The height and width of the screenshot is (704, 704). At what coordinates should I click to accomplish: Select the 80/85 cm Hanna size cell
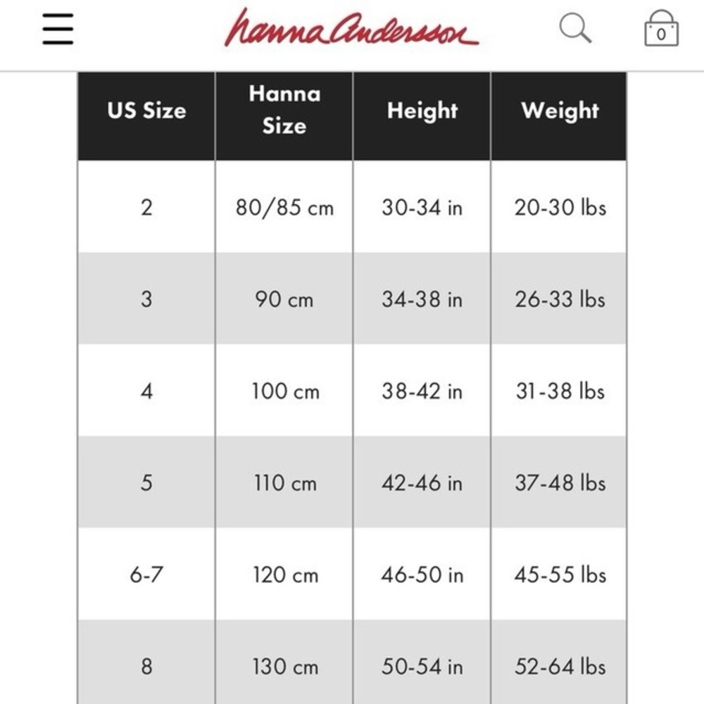284,207
